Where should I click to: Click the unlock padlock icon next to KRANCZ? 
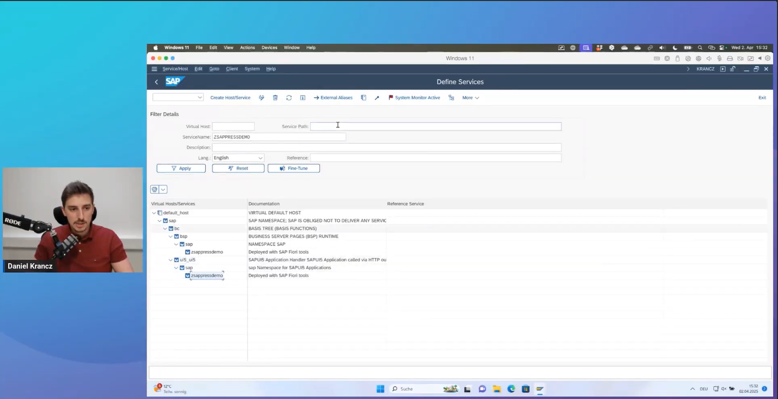(733, 69)
